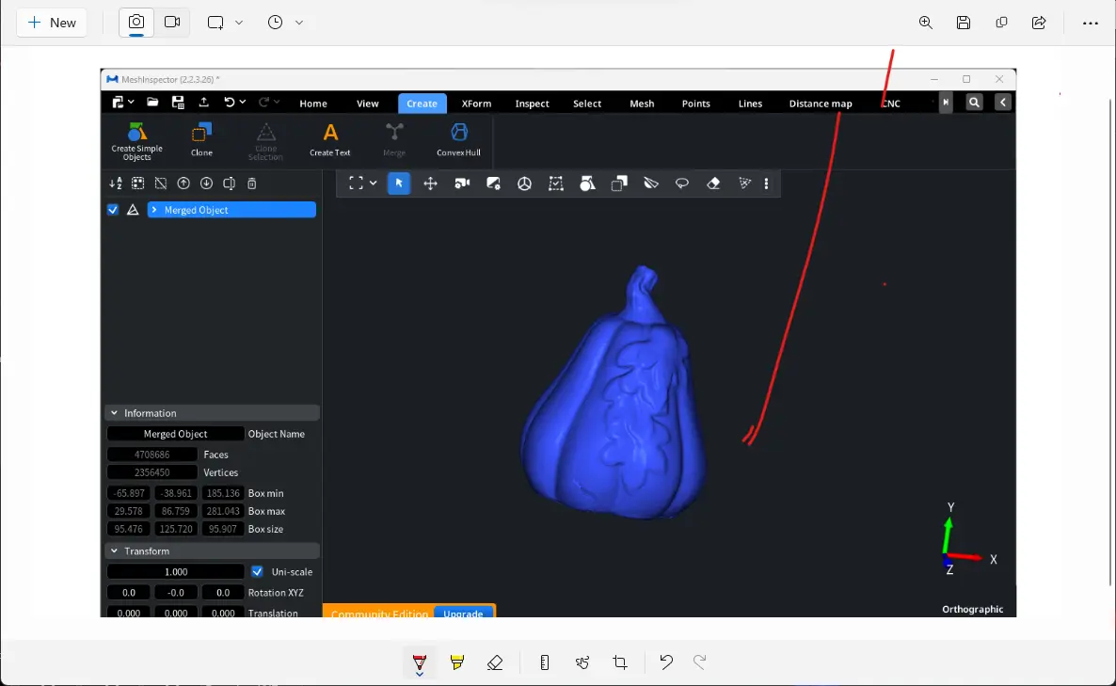Viewport: 1116px width, 686px height.
Task: Click the Orthographic projection label
Action: [x=972, y=609]
